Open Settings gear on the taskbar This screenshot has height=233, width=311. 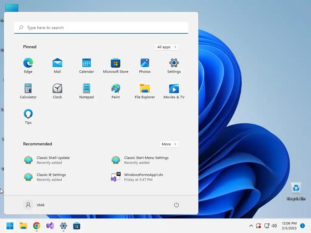click(x=63, y=226)
